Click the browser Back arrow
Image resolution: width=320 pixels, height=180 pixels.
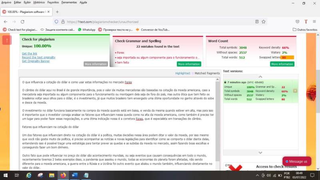pyautogui.click(x=6, y=22)
